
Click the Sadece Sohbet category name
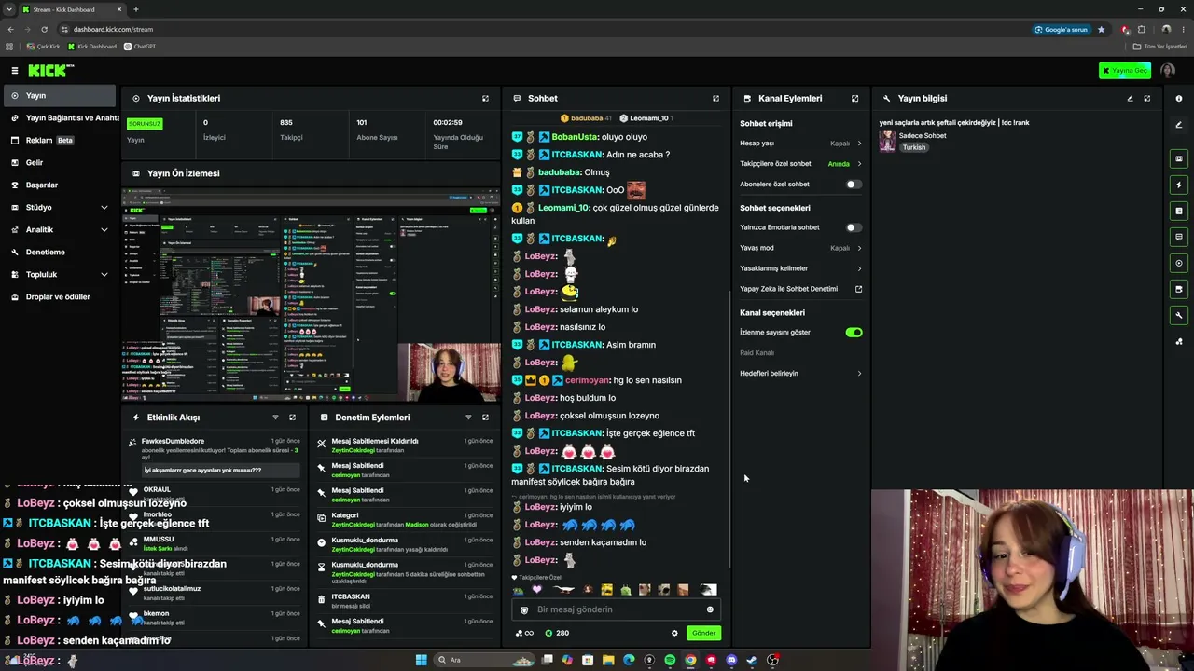tap(923, 136)
